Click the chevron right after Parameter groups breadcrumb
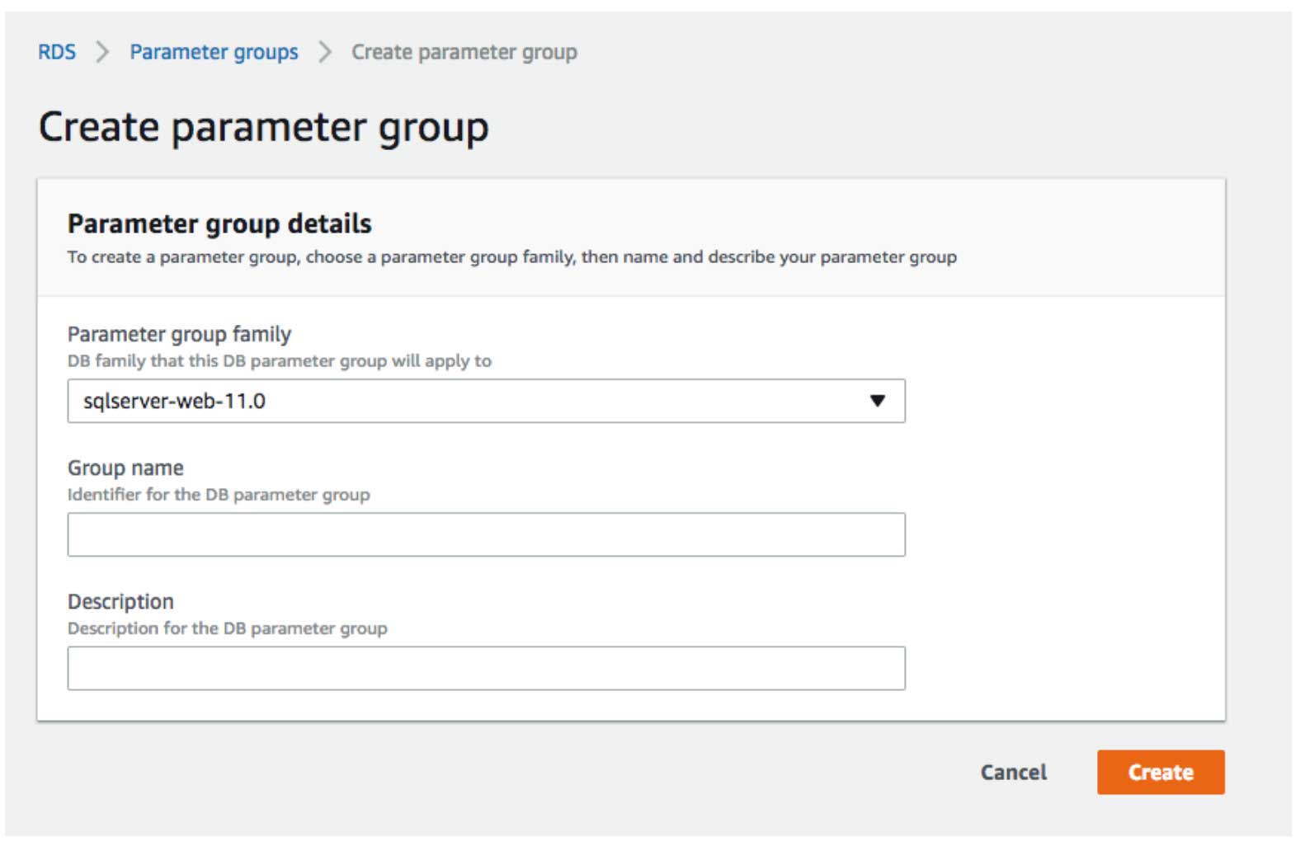Image resolution: width=1305 pixels, height=851 pixels. [x=325, y=52]
